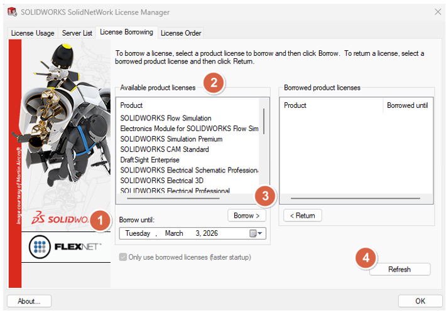The height and width of the screenshot is (313, 446).
Task: Switch to the License Usage tab
Action: [33, 33]
